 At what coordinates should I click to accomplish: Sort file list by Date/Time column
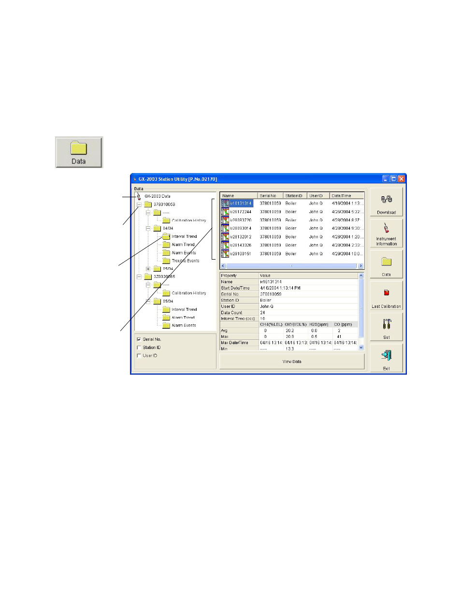point(346,196)
